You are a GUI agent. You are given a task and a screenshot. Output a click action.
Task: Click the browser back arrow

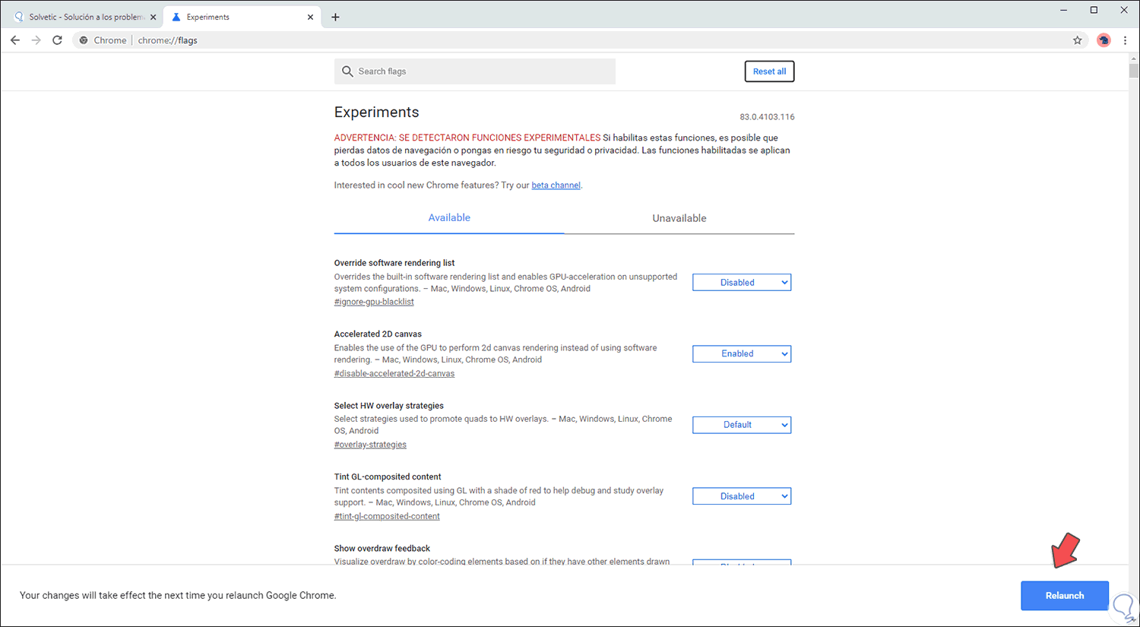[x=15, y=40]
